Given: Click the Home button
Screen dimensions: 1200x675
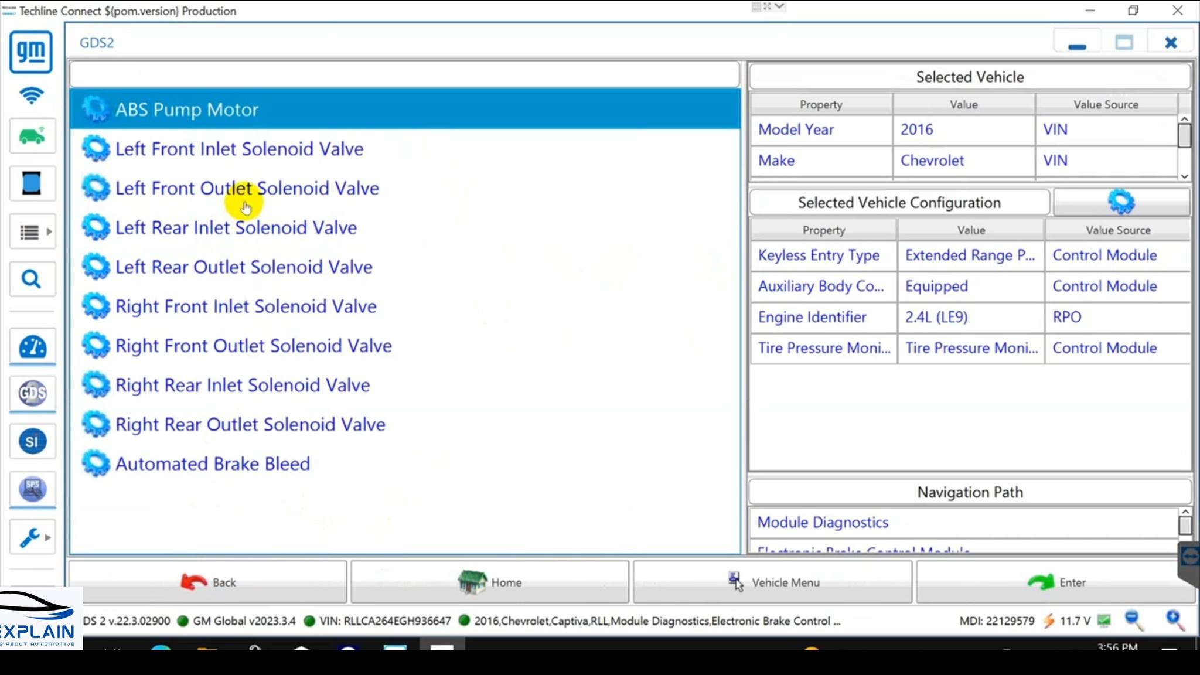Looking at the screenshot, I should coord(490,582).
